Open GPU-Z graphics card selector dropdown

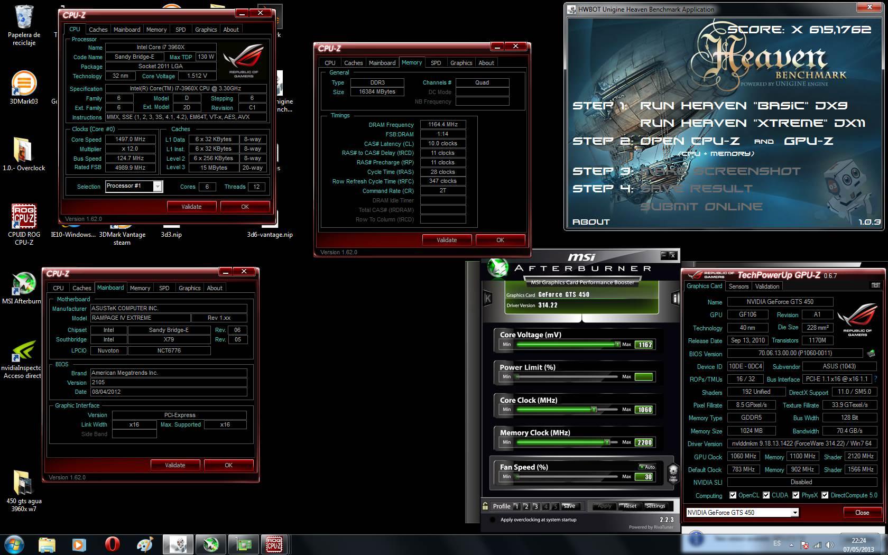point(794,512)
